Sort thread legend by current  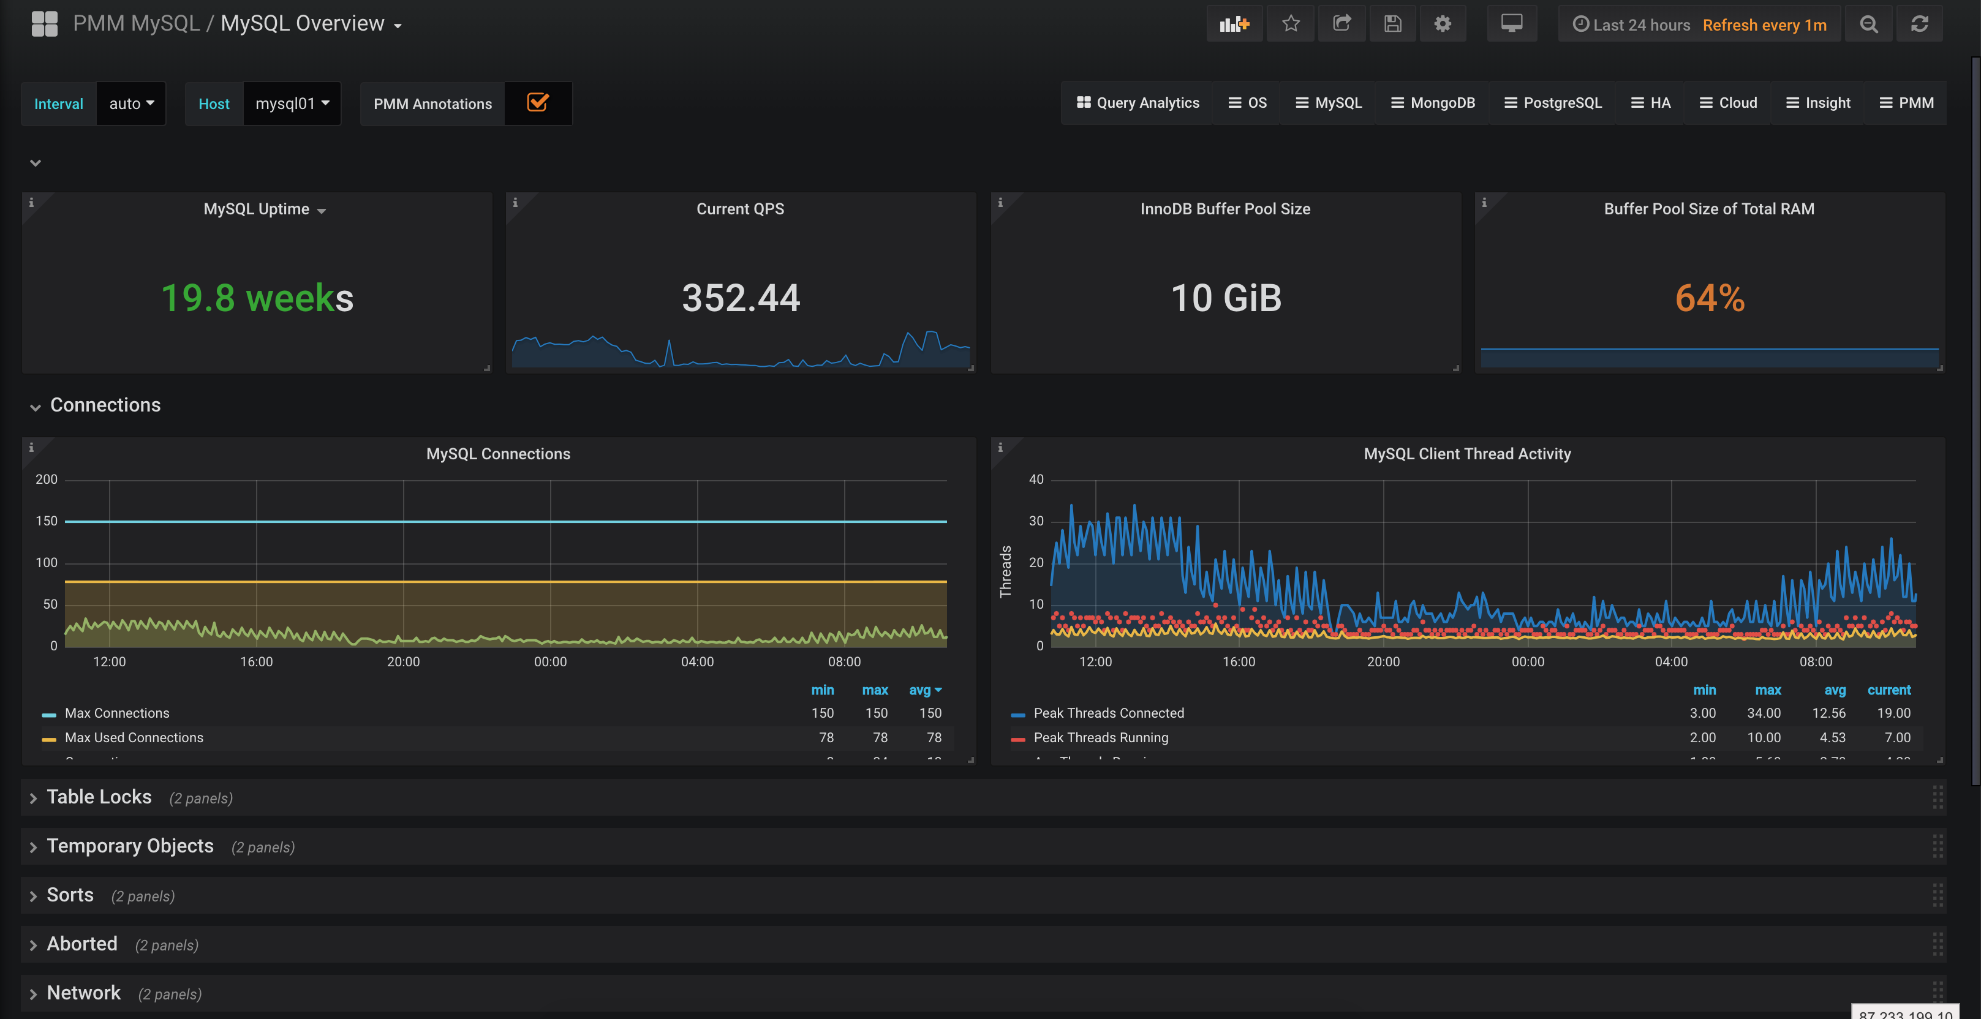pyautogui.click(x=1889, y=690)
